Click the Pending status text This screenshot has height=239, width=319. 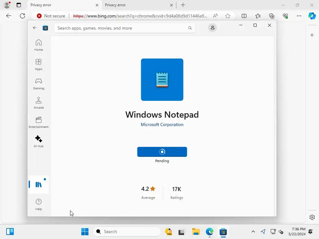point(162,161)
